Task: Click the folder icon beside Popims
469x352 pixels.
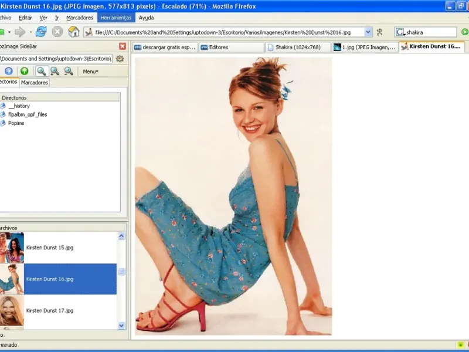Action: click(3, 123)
